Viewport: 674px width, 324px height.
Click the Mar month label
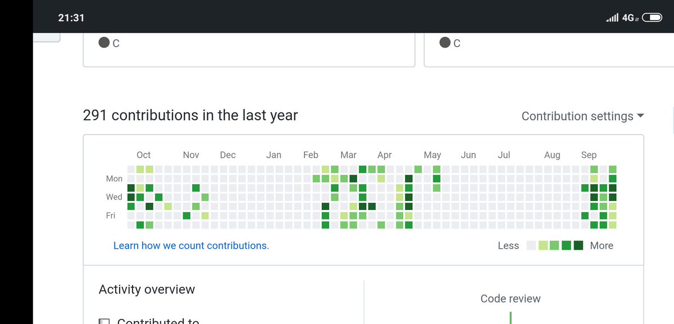click(348, 155)
